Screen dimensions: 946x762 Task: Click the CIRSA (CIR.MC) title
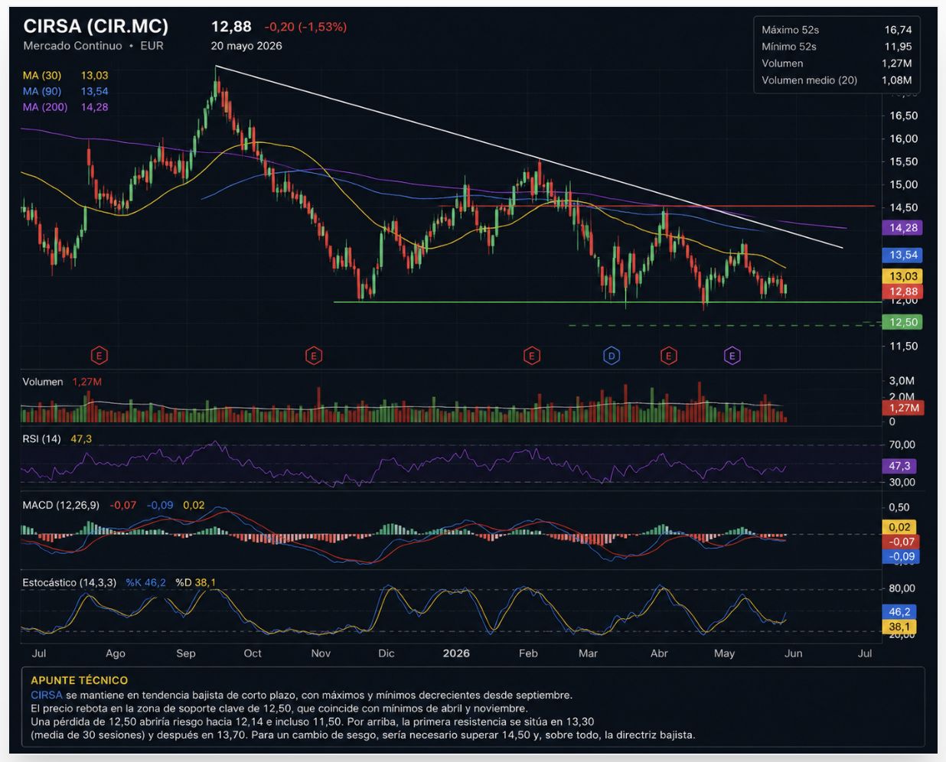(x=96, y=26)
